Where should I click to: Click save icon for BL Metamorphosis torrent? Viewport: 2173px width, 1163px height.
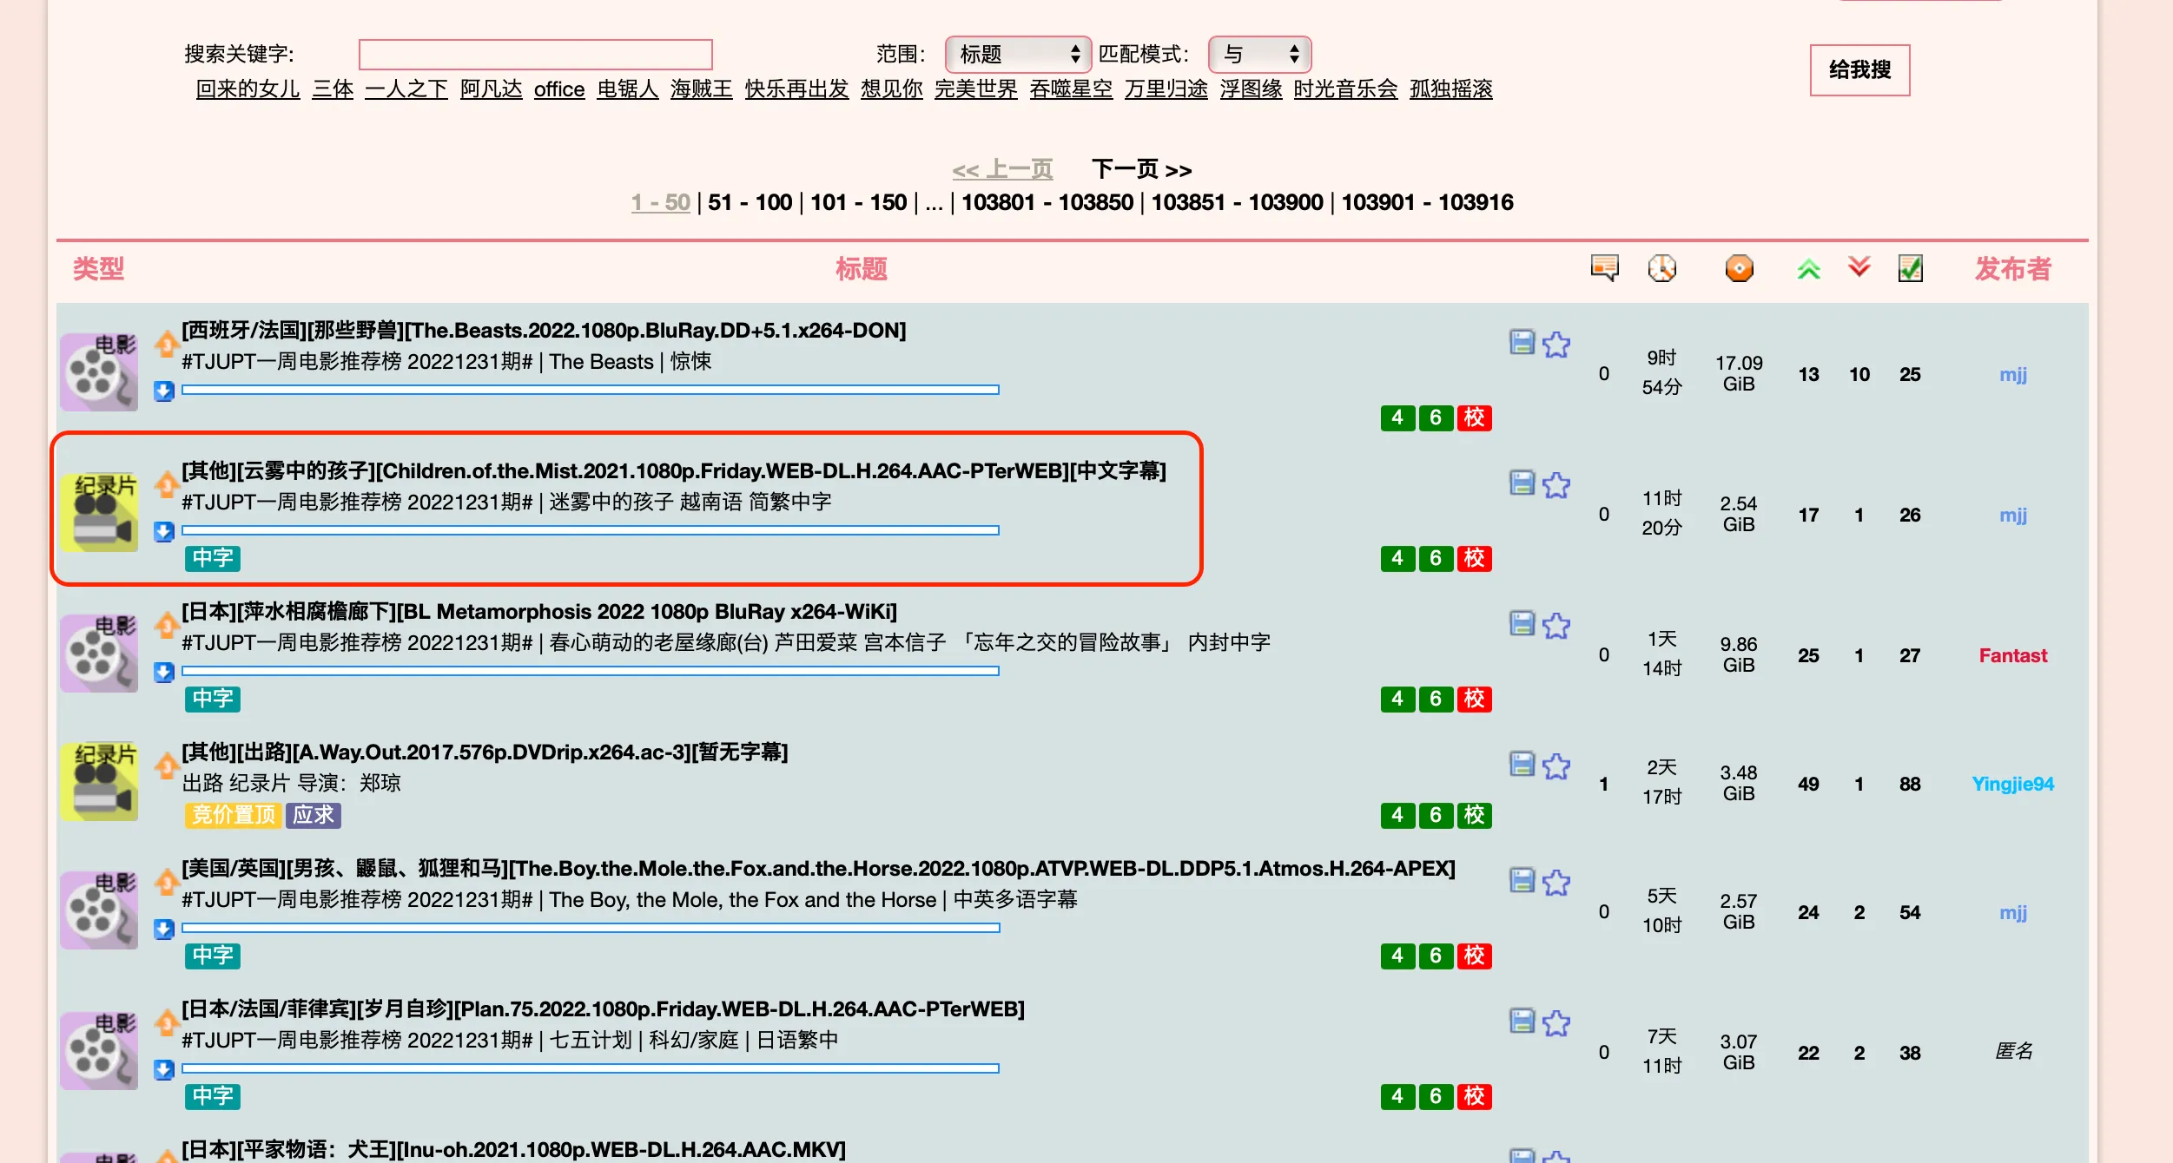tap(1522, 623)
